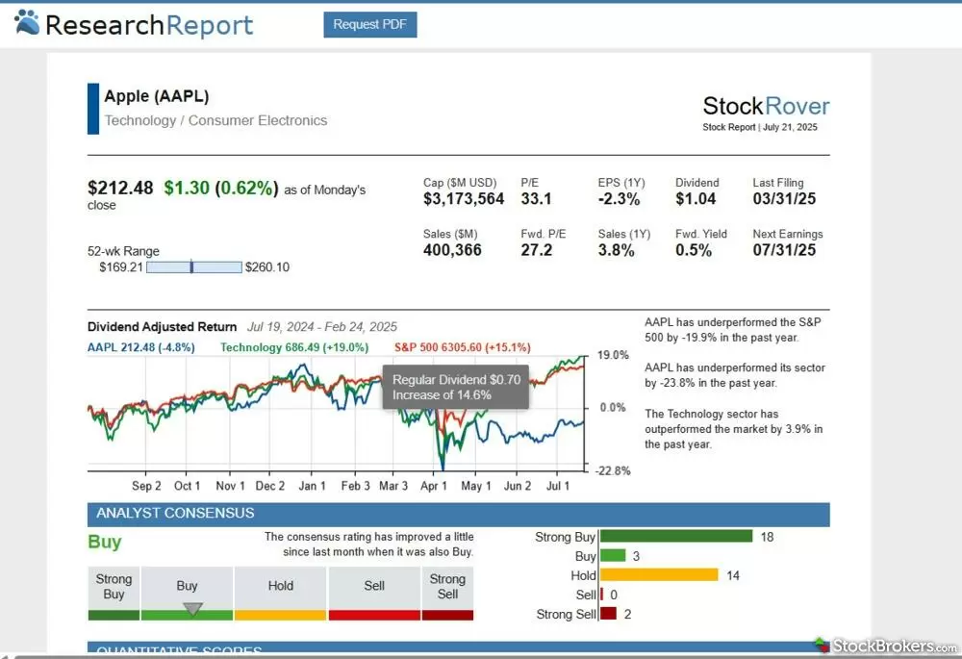This screenshot has height=659, width=962.
Task: Click the ANALYST CONSENSUS section header
Action: click(458, 514)
